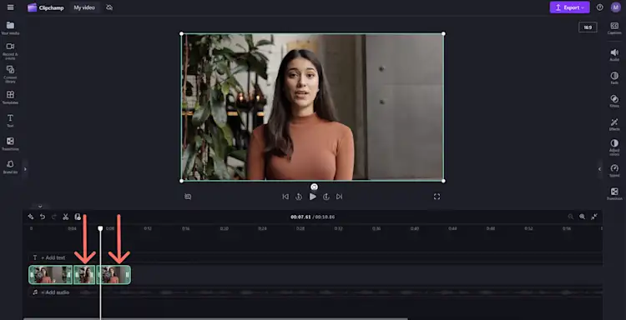Open Transitions panel in left sidebar
The height and width of the screenshot is (320, 626).
pos(10,144)
